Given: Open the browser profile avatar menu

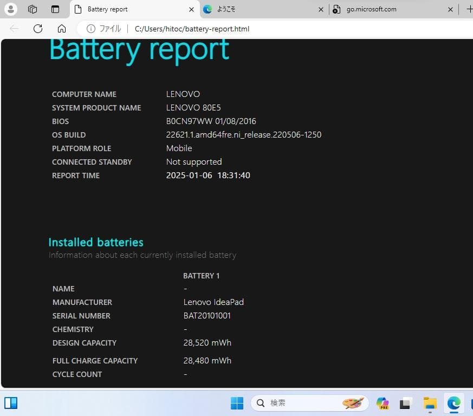Looking at the screenshot, I should pos(10,9).
